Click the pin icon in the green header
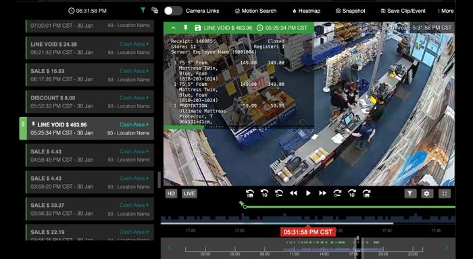The width and height of the screenshot is (473, 259). 186,28
